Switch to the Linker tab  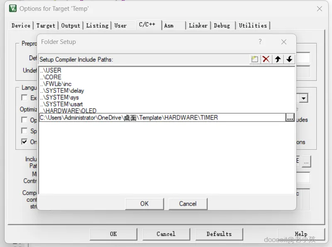tap(198, 26)
